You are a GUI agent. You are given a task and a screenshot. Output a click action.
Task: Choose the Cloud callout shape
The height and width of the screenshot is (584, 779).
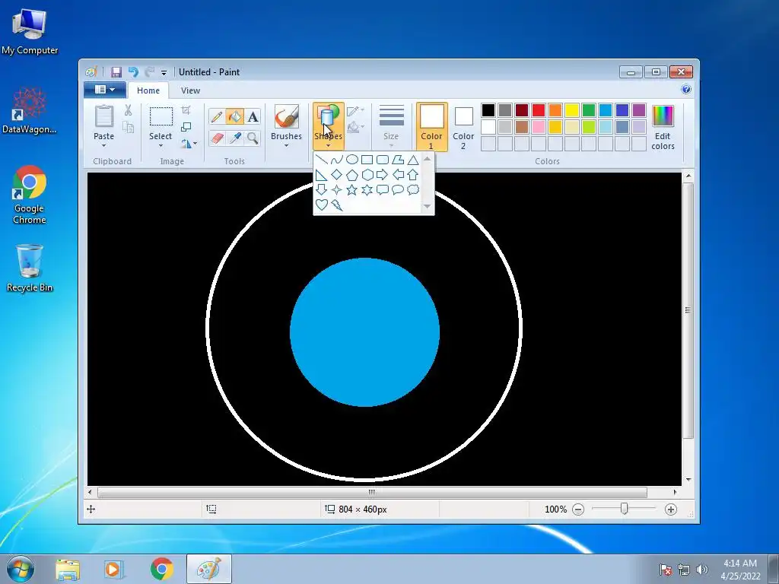click(x=413, y=189)
